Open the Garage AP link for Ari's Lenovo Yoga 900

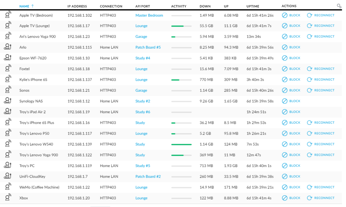click(141, 36)
